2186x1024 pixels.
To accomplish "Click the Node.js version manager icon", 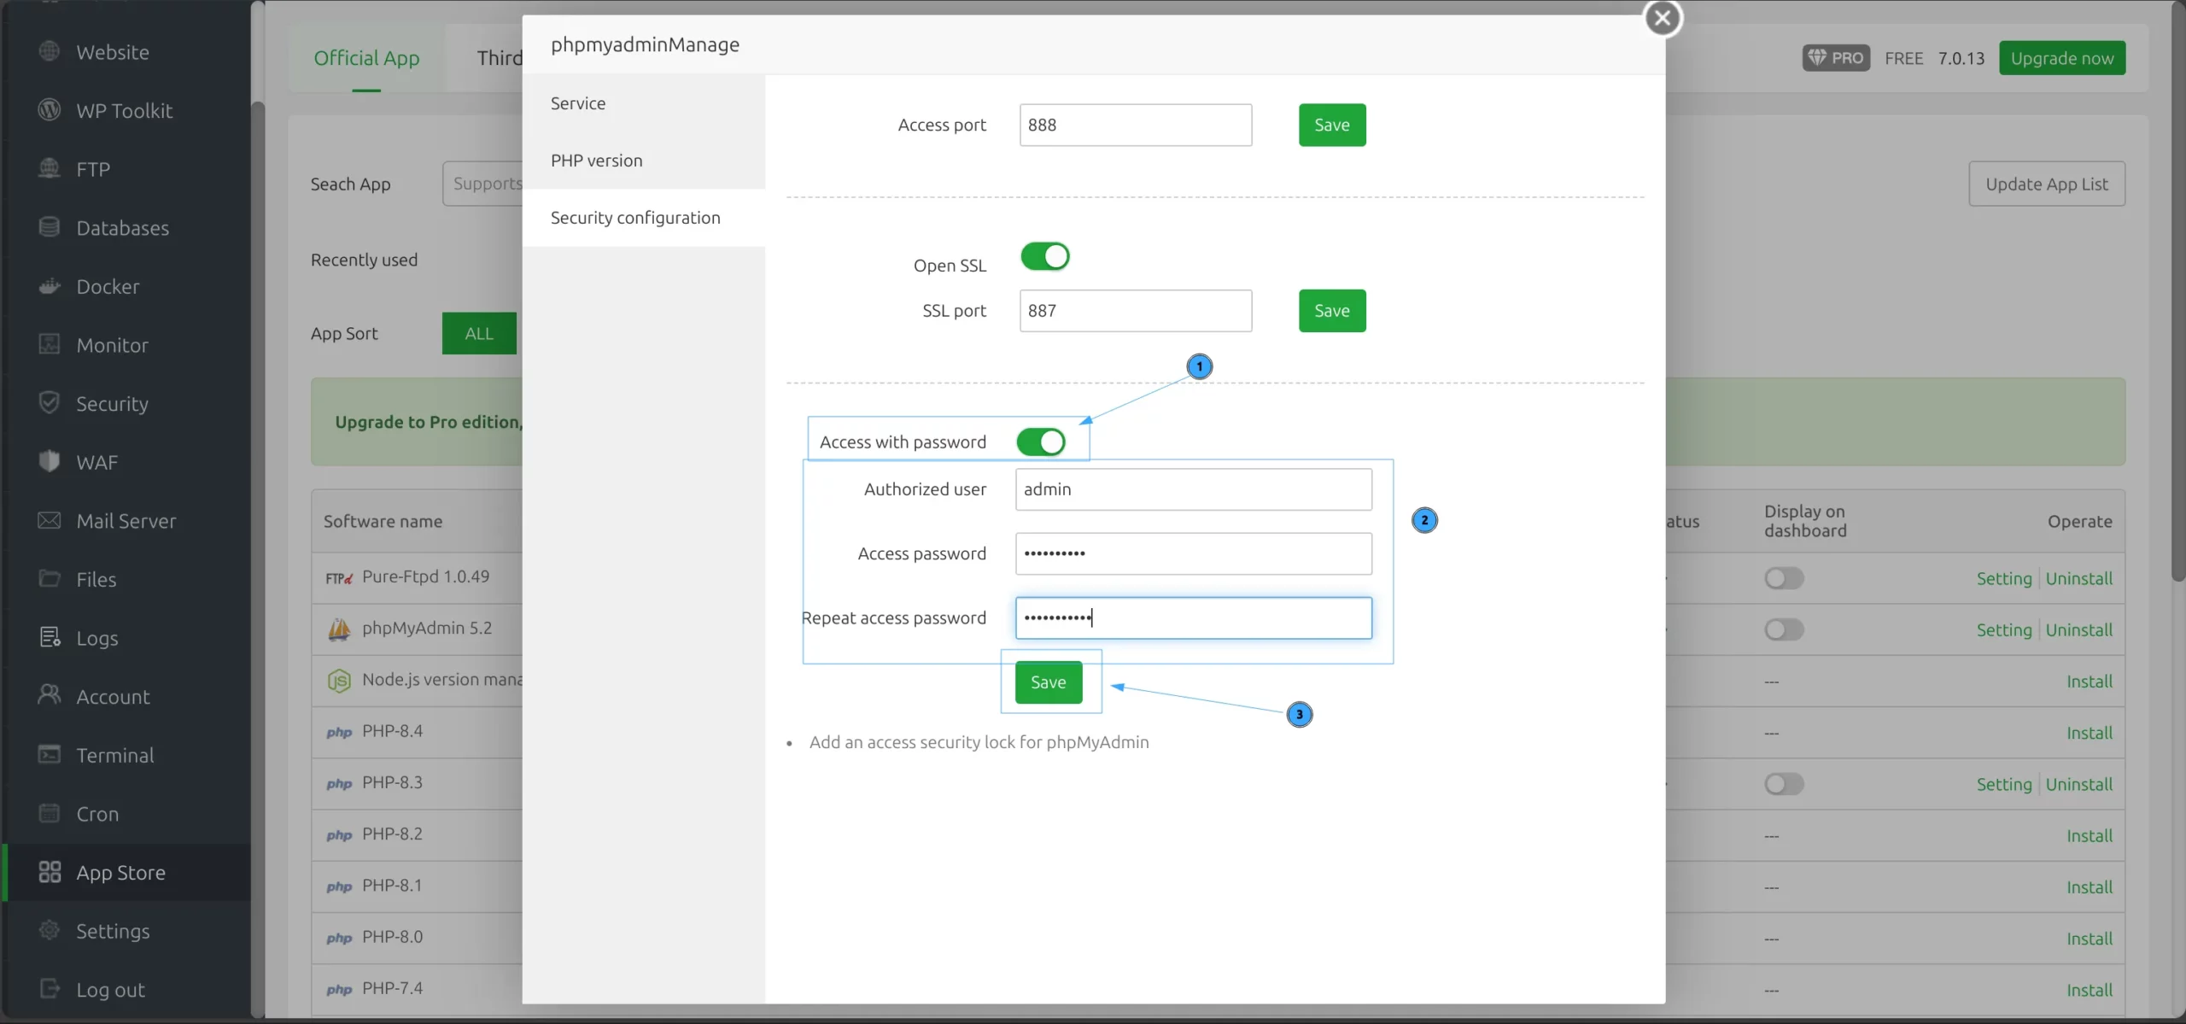I will click(339, 681).
